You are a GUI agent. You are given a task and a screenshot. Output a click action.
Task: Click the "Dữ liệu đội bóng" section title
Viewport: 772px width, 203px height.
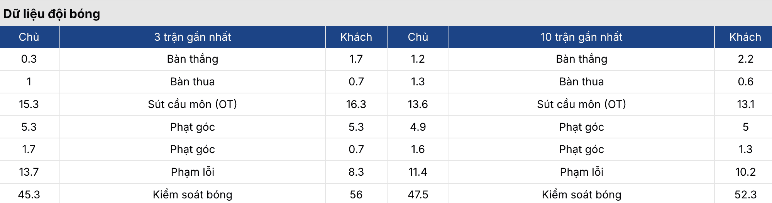point(52,14)
